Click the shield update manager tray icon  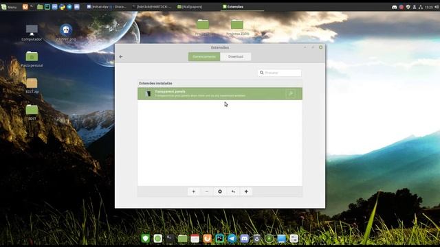pyautogui.click(x=408, y=7)
